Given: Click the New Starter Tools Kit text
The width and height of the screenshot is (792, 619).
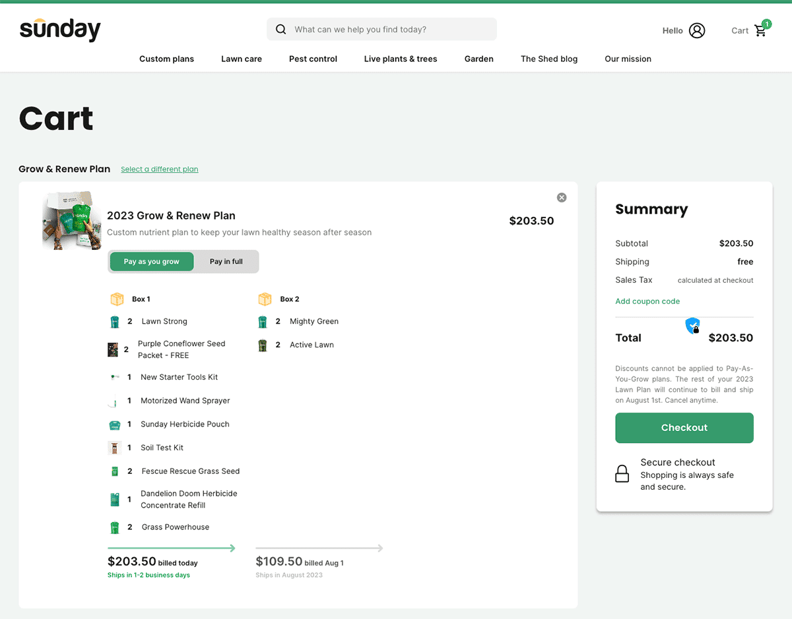Looking at the screenshot, I should point(179,377).
